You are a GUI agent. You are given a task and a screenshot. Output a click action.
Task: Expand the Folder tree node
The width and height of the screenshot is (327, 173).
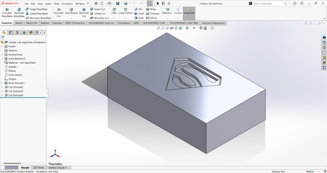[2, 46]
